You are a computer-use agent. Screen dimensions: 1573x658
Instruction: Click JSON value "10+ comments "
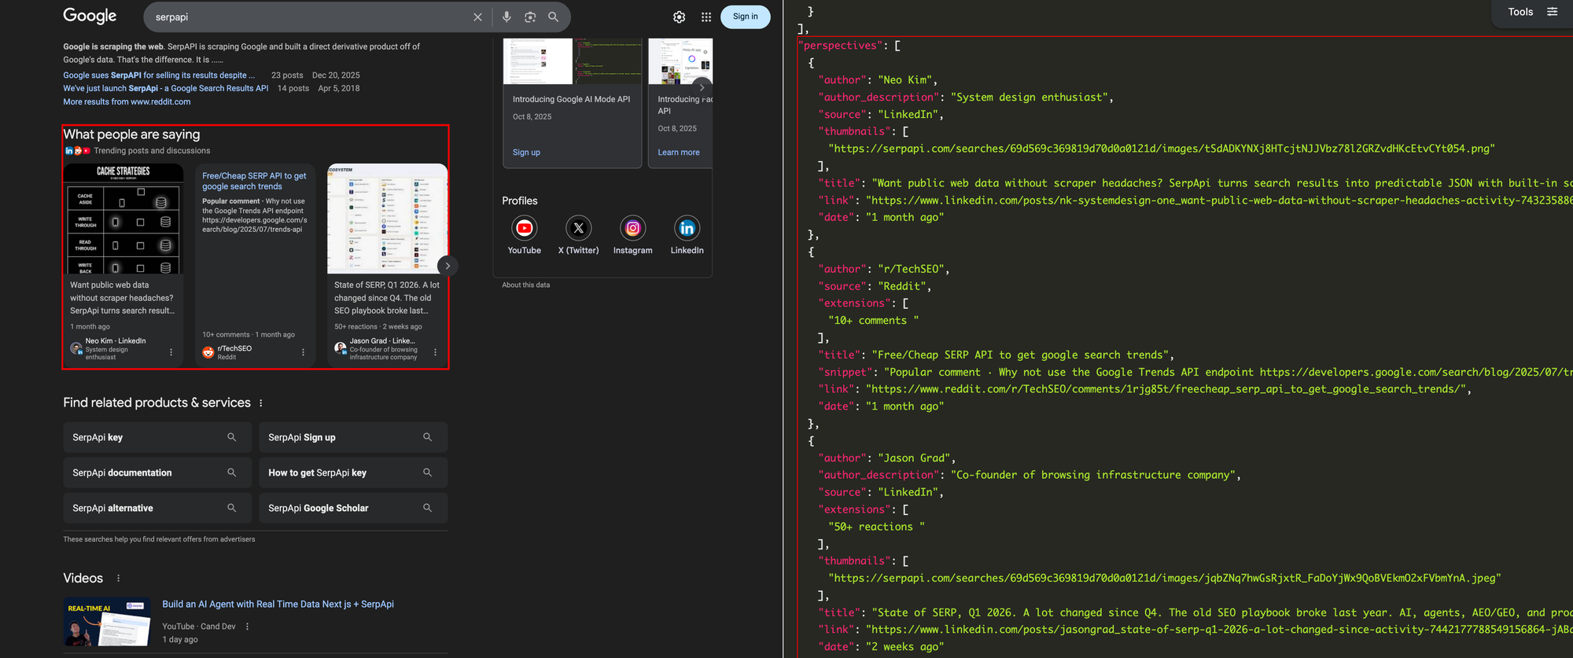(x=873, y=321)
